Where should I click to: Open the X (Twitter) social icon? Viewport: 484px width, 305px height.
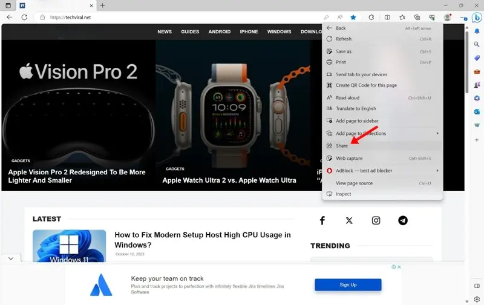click(349, 220)
